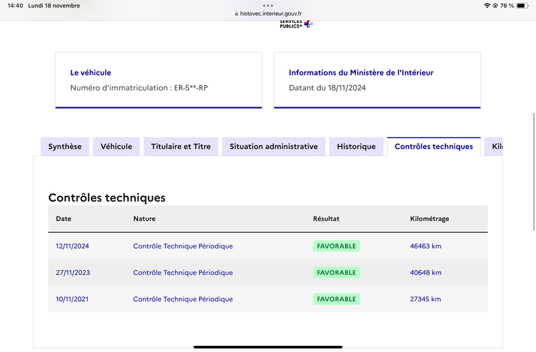
Task: Open the Synthèse tab
Action: (64, 146)
